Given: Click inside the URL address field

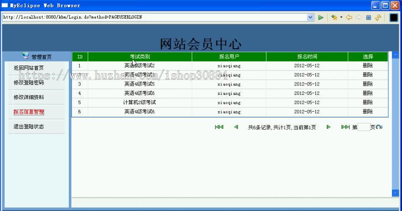Looking at the screenshot, I should coord(154,17).
